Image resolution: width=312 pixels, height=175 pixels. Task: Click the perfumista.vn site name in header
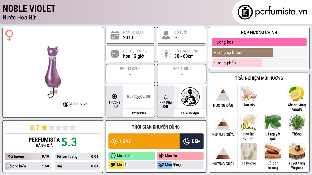(281, 12)
